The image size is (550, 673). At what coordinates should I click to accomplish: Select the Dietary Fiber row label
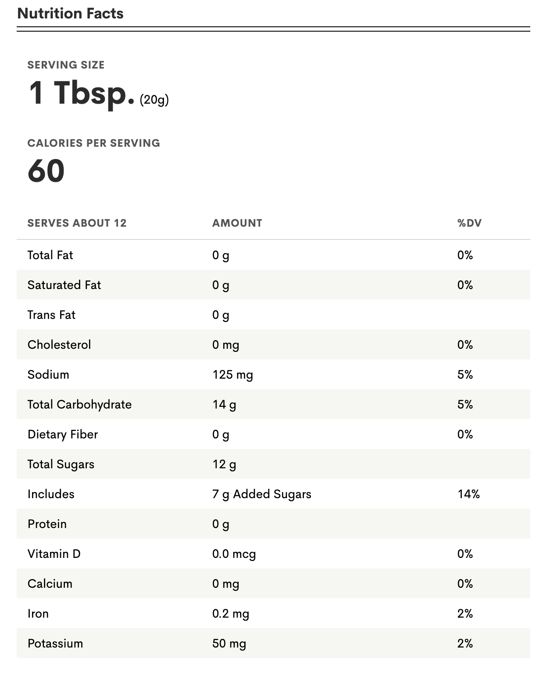[x=63, y=434]
